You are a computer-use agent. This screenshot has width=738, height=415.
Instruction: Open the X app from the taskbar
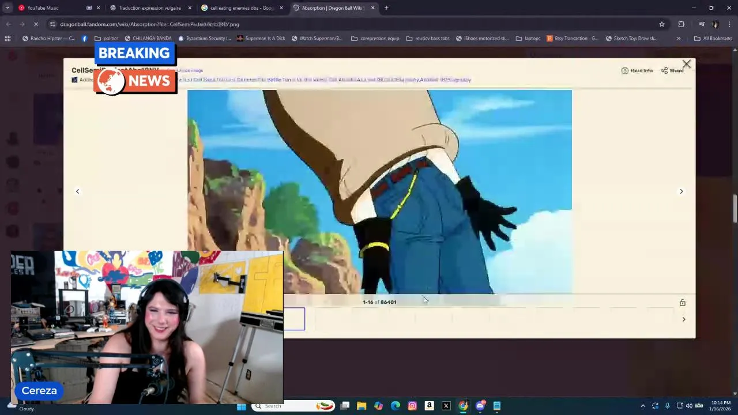tap(446, 406)
